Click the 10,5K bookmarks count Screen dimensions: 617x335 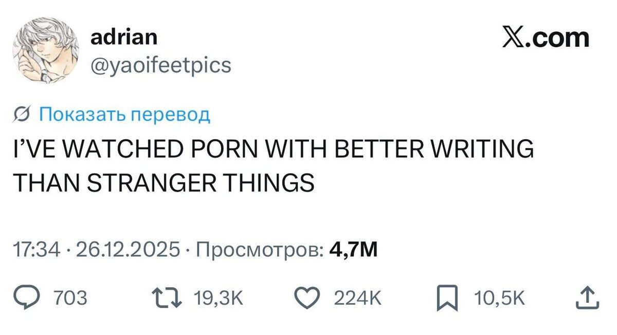click(498, 298)
